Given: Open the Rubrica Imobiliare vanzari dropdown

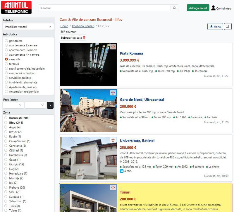Looking at the screenshot, I should (x=28, y=27).
